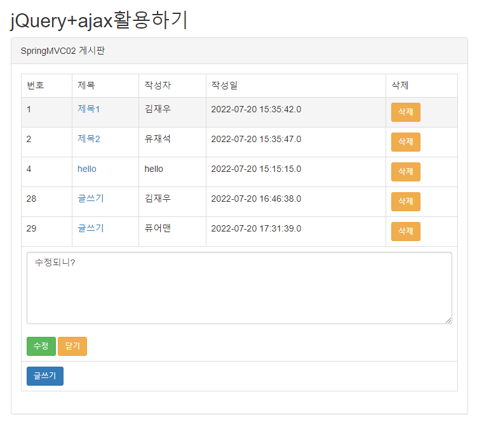Click 삭제 button for post number 28
Image resolution: width=477 pixels, height=425 pixels.
point(405,202)
